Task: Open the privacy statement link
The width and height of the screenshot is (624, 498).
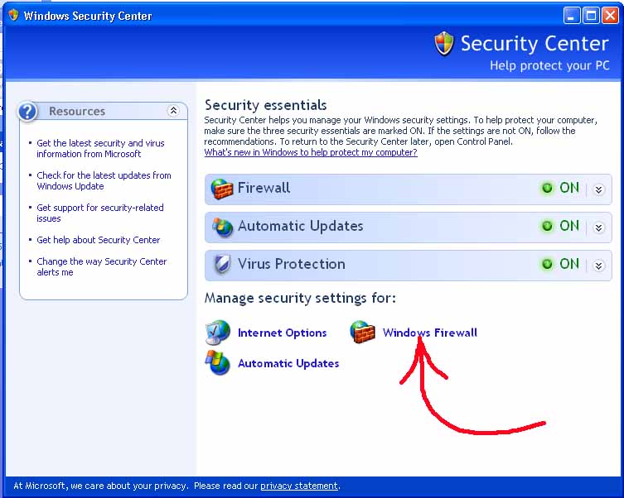Action: click(299, 486)
